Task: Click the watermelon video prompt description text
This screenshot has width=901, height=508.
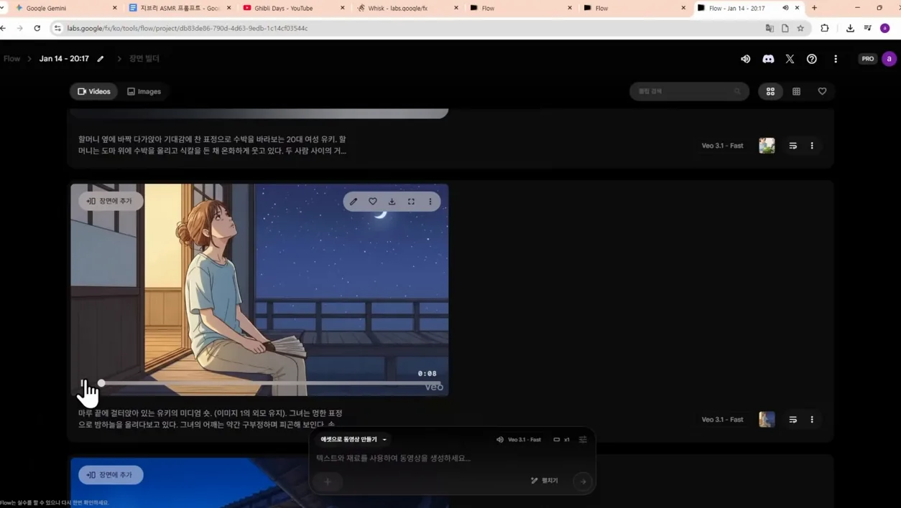Action: [x=212, y=145]
